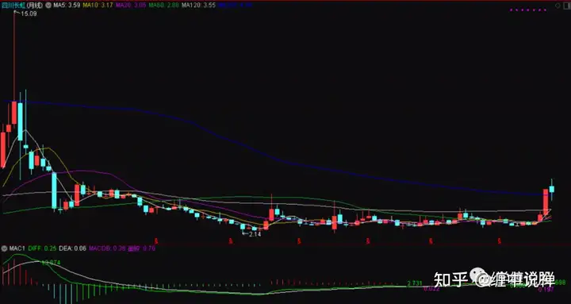This screenshot has width=571, height=304.
Task: Click the 0.874 peak label in the MACD pane
Action: pos(52,263)
